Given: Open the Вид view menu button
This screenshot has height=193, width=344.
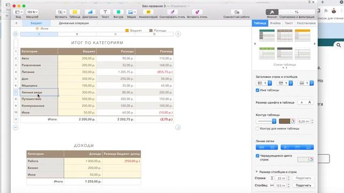Looking at the screenshot, I should pyautogui.click(x=18, y=12).
